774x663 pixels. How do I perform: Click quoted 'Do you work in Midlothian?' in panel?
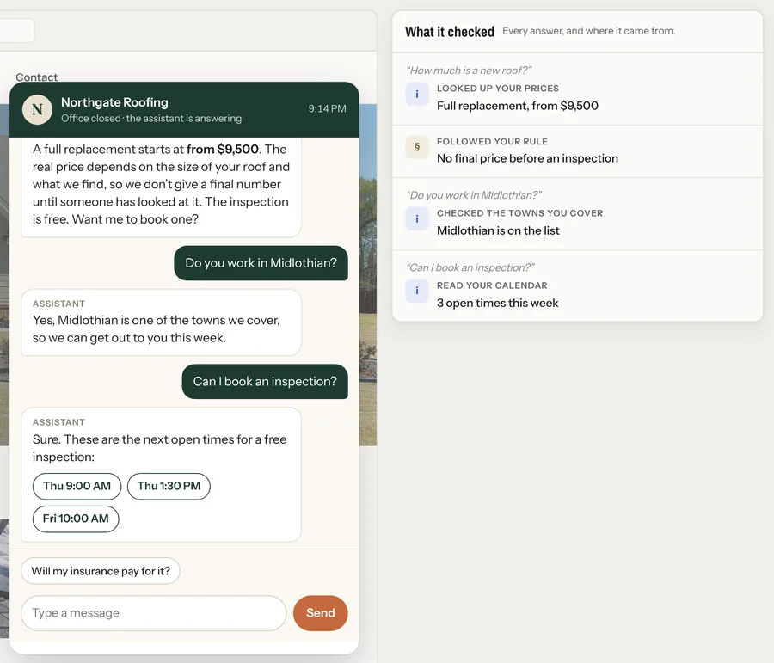pyautogui.click(x=474, y=195)
